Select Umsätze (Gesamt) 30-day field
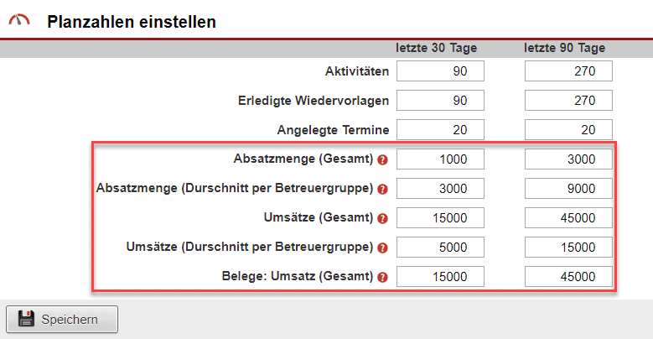 (440, 218)
